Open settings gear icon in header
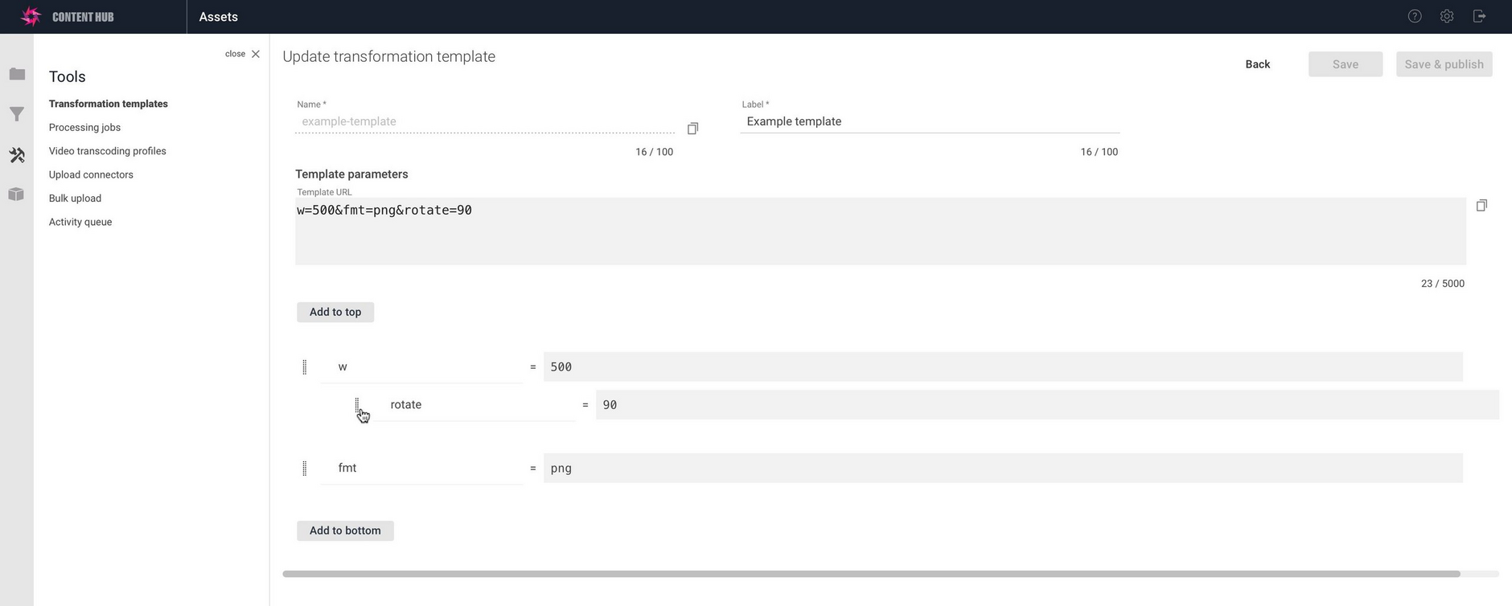Image resolution: width=1512 pixels, height=606 pixels. 1447,16
